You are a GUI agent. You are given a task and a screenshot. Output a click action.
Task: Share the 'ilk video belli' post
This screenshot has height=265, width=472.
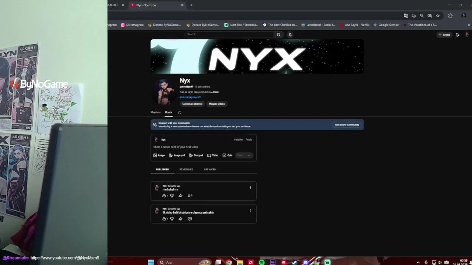point(180,219)
